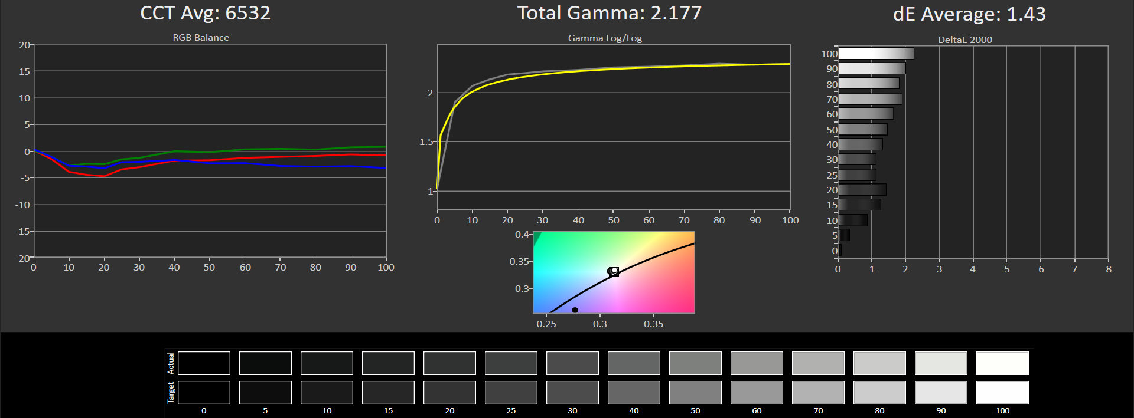Select the Actual swatch for level 20
The width and height of the screenshot is (1134, 418).
pyautogui.click(x=449, y=363)
